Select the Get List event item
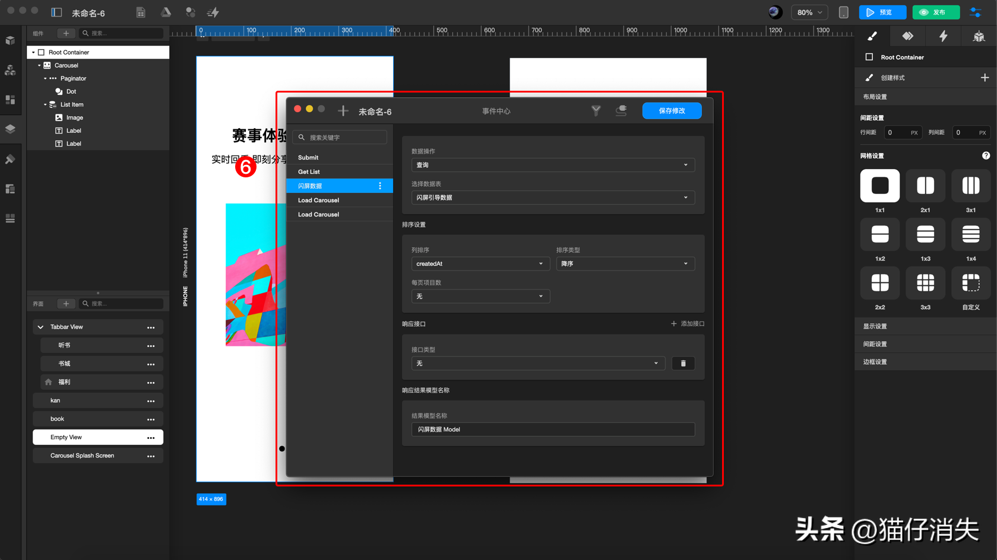Image resolution: width=997 pixels, height=560 pixels. (x=340, y=171)
